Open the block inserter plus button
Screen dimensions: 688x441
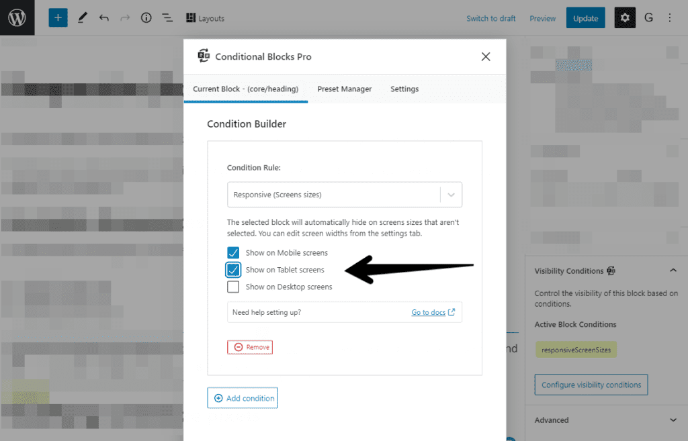pos(58,18)
